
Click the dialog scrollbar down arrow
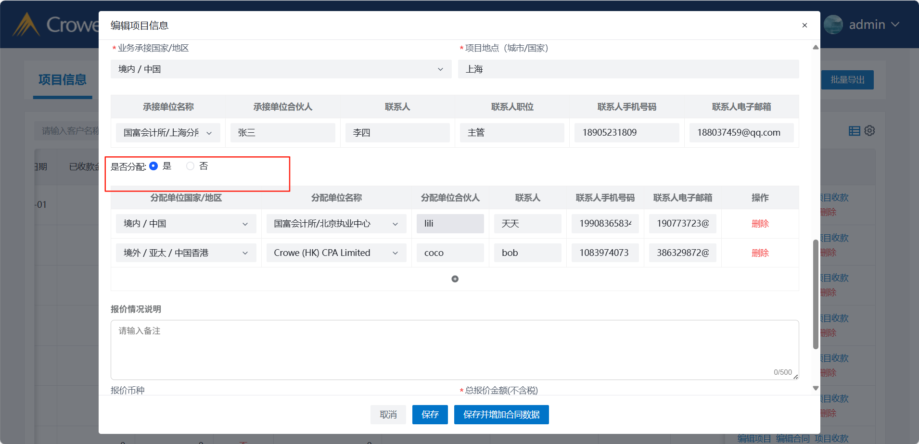pyautogui.click(x=816, y=388)
